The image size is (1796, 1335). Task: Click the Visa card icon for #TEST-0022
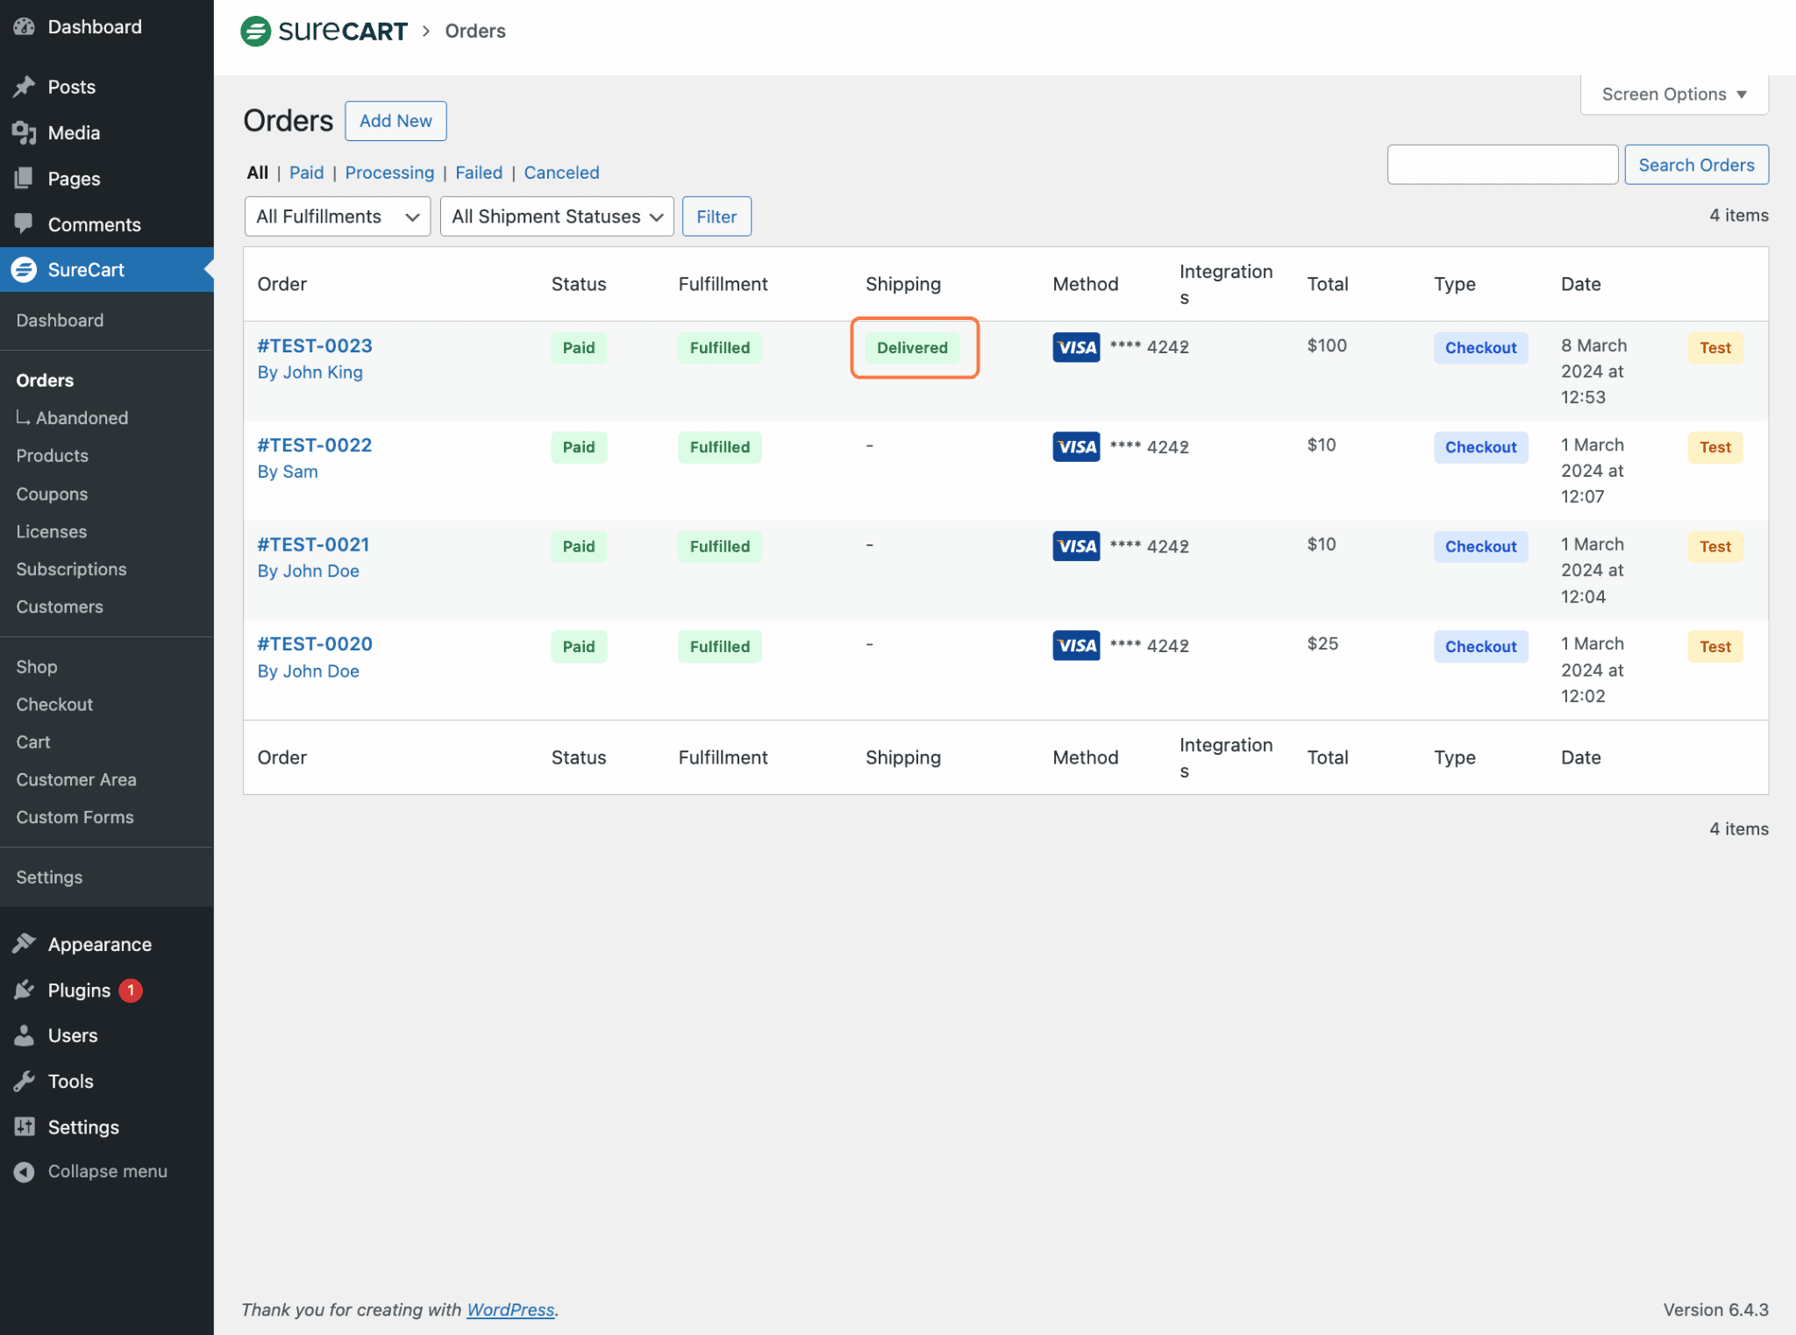point(1076,446)
